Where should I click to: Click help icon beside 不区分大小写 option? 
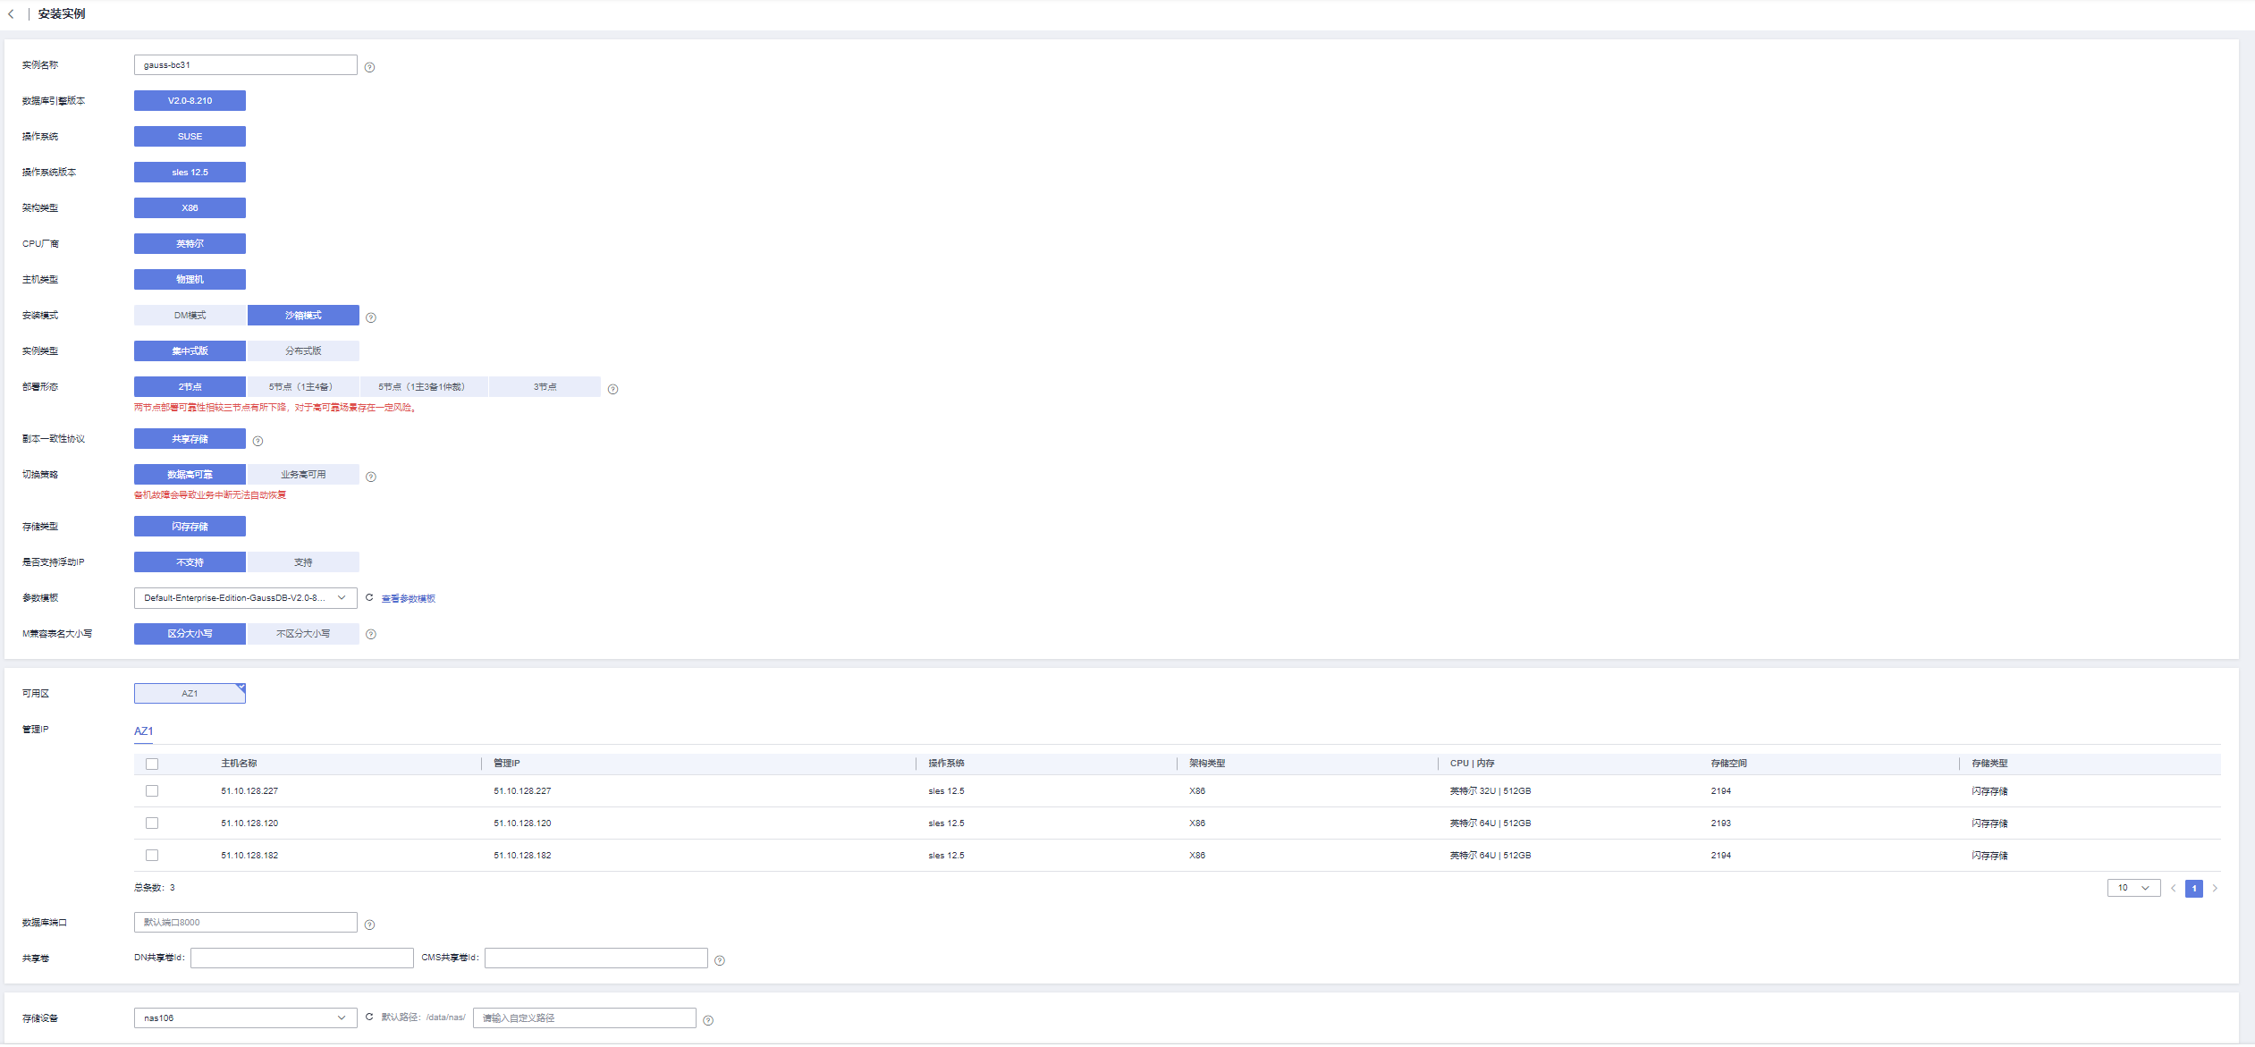tap(371, 634)
